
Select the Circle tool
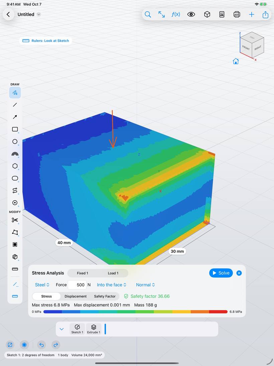[15, 141]
